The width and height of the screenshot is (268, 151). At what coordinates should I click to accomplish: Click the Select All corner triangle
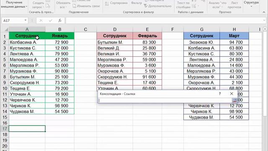pos(6,30)
